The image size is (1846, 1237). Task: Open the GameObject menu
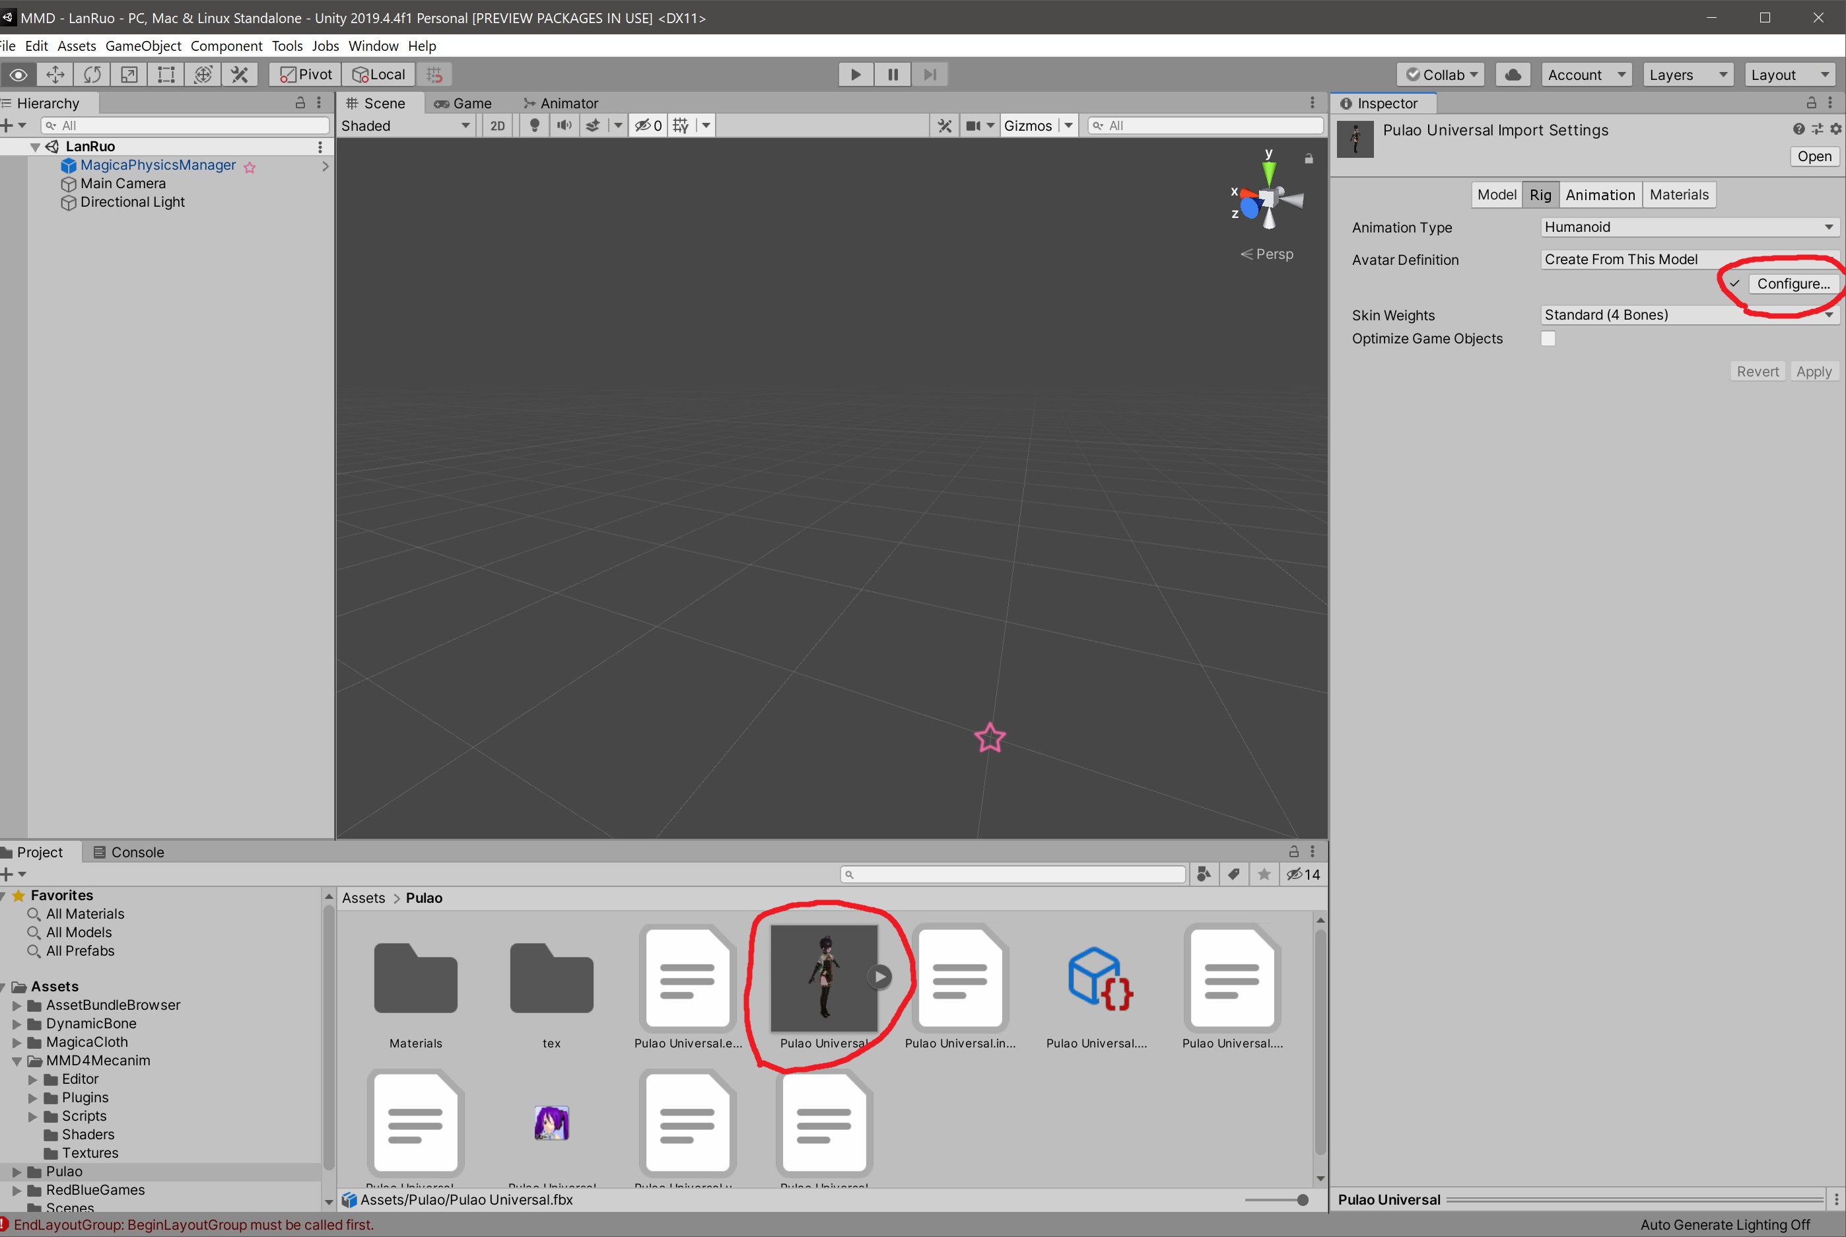click(143, 46)
